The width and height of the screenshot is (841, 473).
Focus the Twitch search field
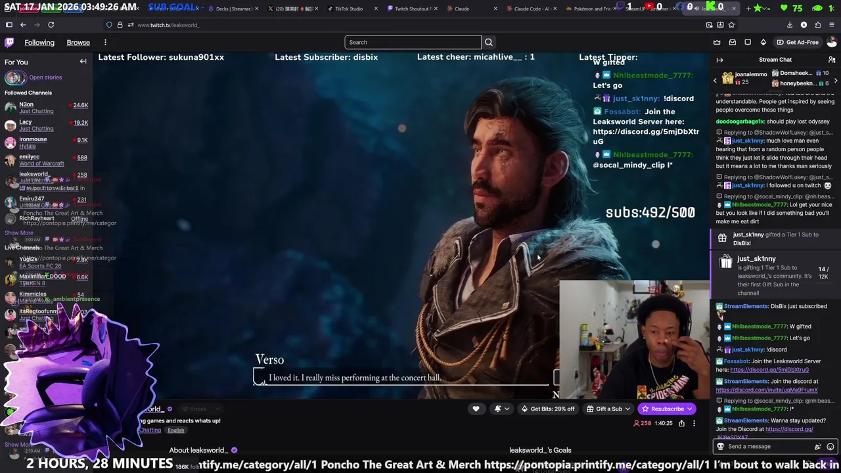413,43
